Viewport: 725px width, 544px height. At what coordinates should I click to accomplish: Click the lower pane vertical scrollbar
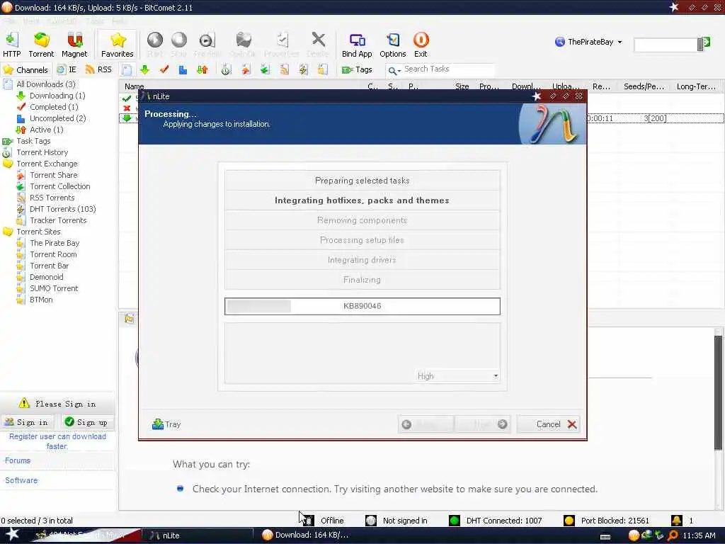point(718,393)
